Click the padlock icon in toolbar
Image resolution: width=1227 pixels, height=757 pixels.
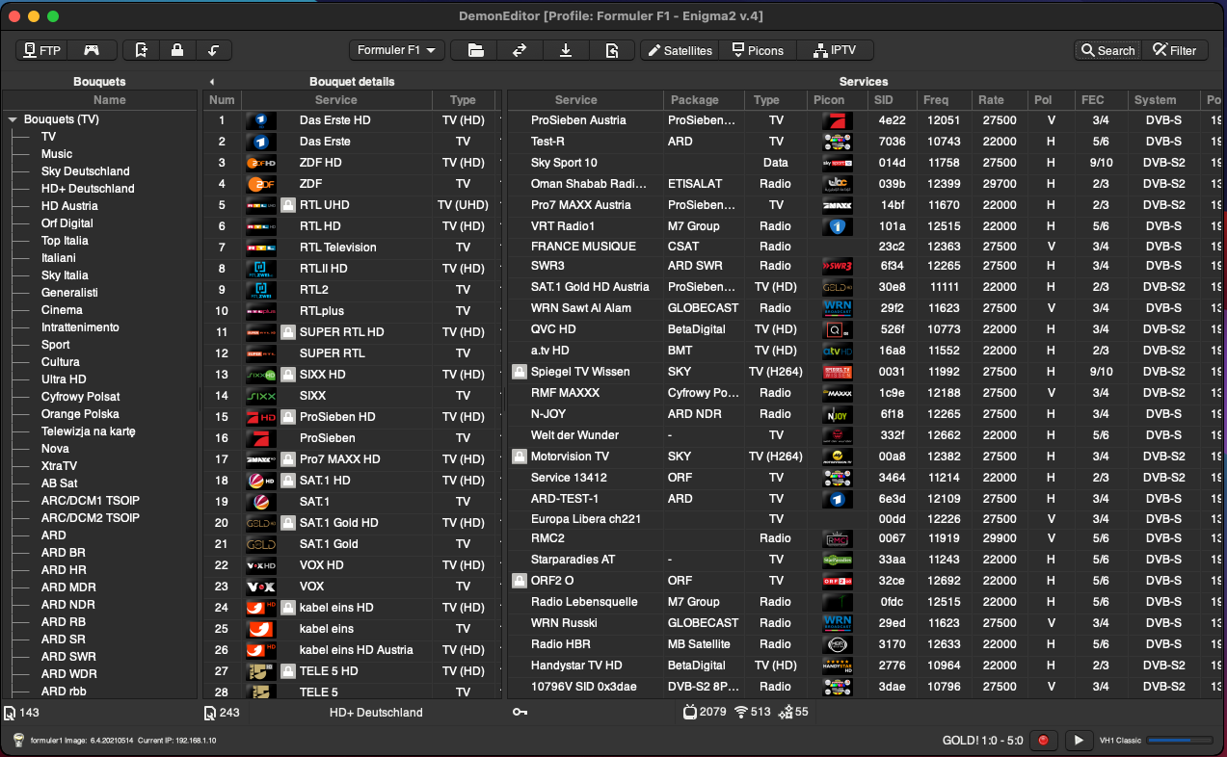[x=177, y=50]
